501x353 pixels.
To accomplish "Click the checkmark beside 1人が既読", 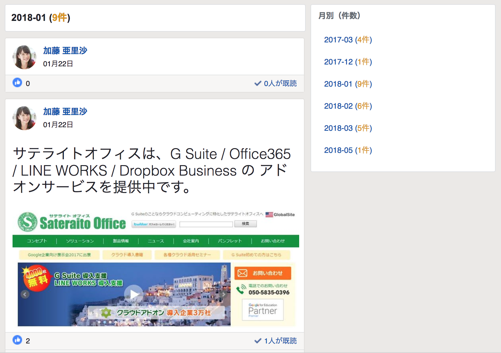I will click(x=258, y=341).
